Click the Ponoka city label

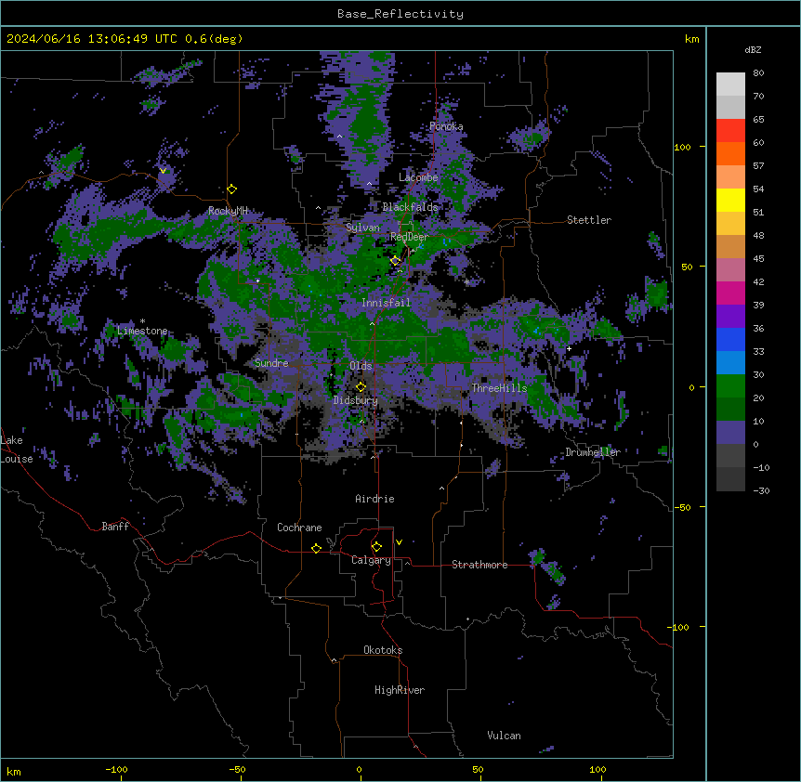tap(446, 126)
